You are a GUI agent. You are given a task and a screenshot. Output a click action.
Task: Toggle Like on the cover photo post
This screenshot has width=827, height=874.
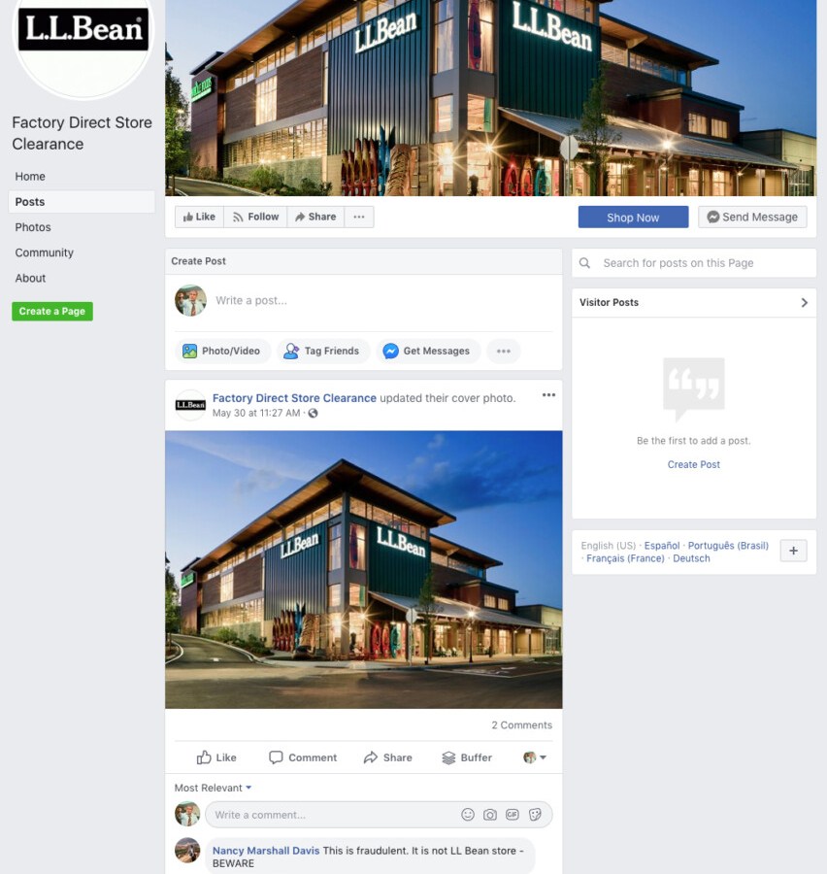[216, 757]
